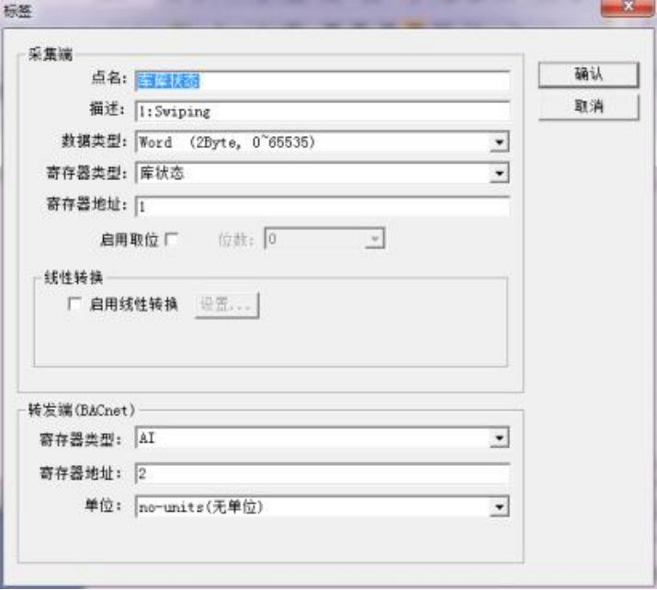Click the AI value in the 转发端 register type box

coord(147,438)
